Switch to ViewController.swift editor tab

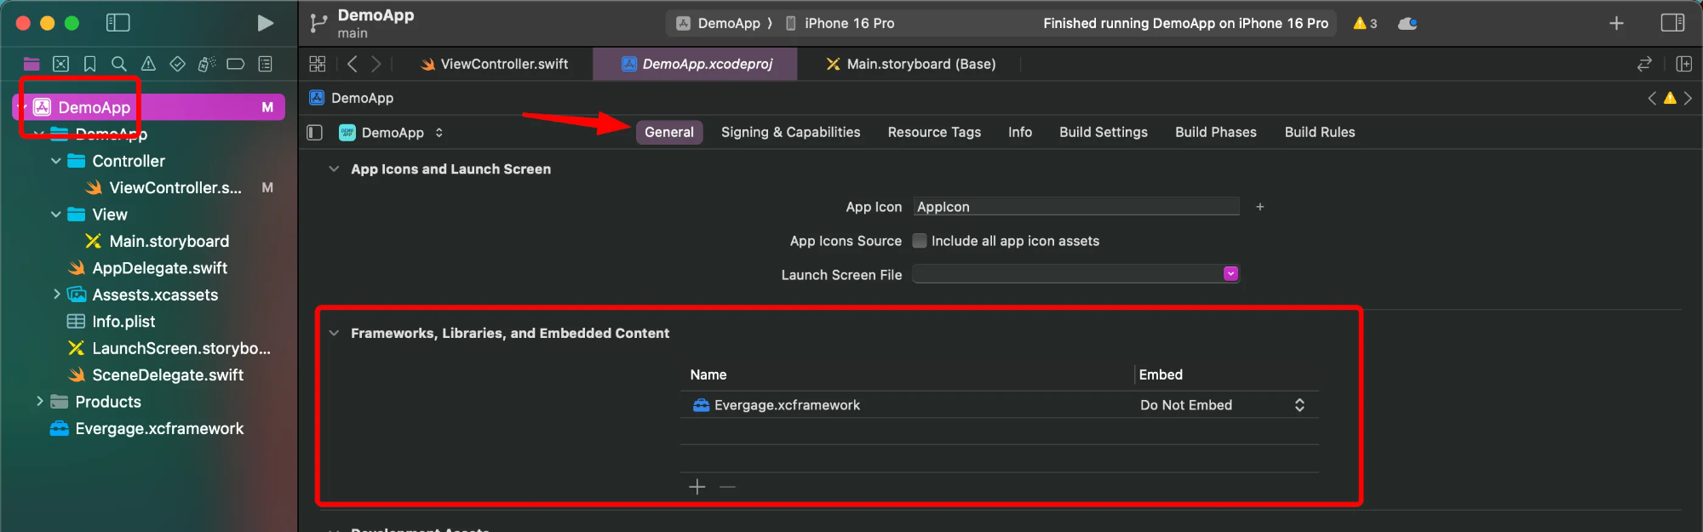pos(494,64)
